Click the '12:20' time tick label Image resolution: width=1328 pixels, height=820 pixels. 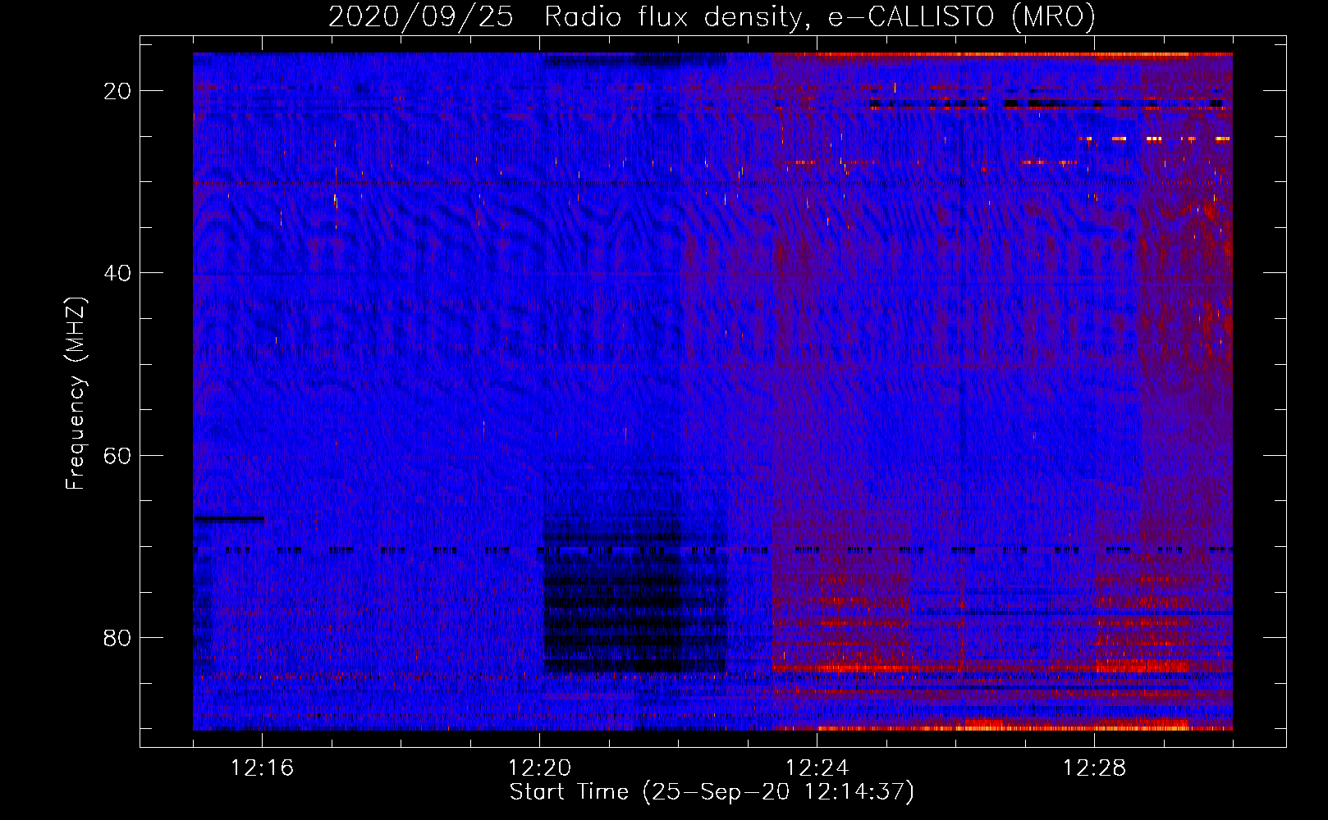540,768
